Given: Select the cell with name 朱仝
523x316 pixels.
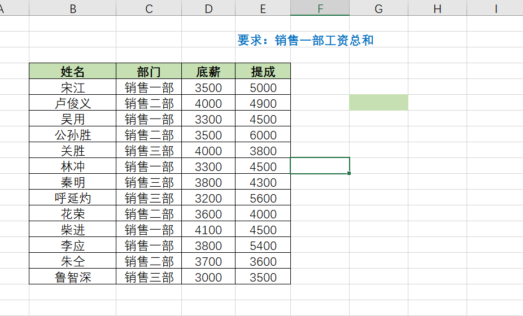Looking at the screenshot, I should (73, 260).
